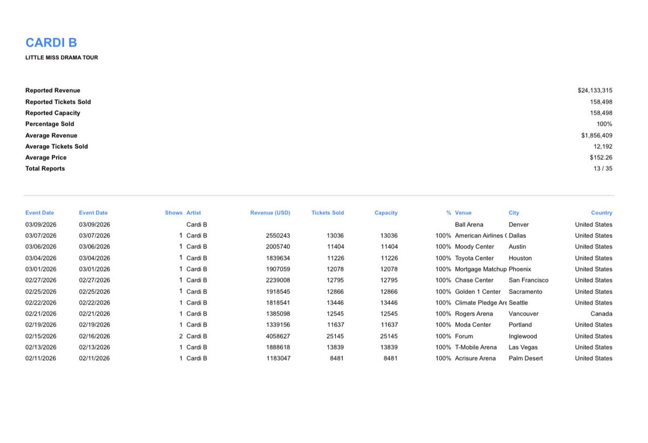Viewport: 648px width, 443px height.
Task: Select the 12,192 average tickets value
Action: (603, 146)
